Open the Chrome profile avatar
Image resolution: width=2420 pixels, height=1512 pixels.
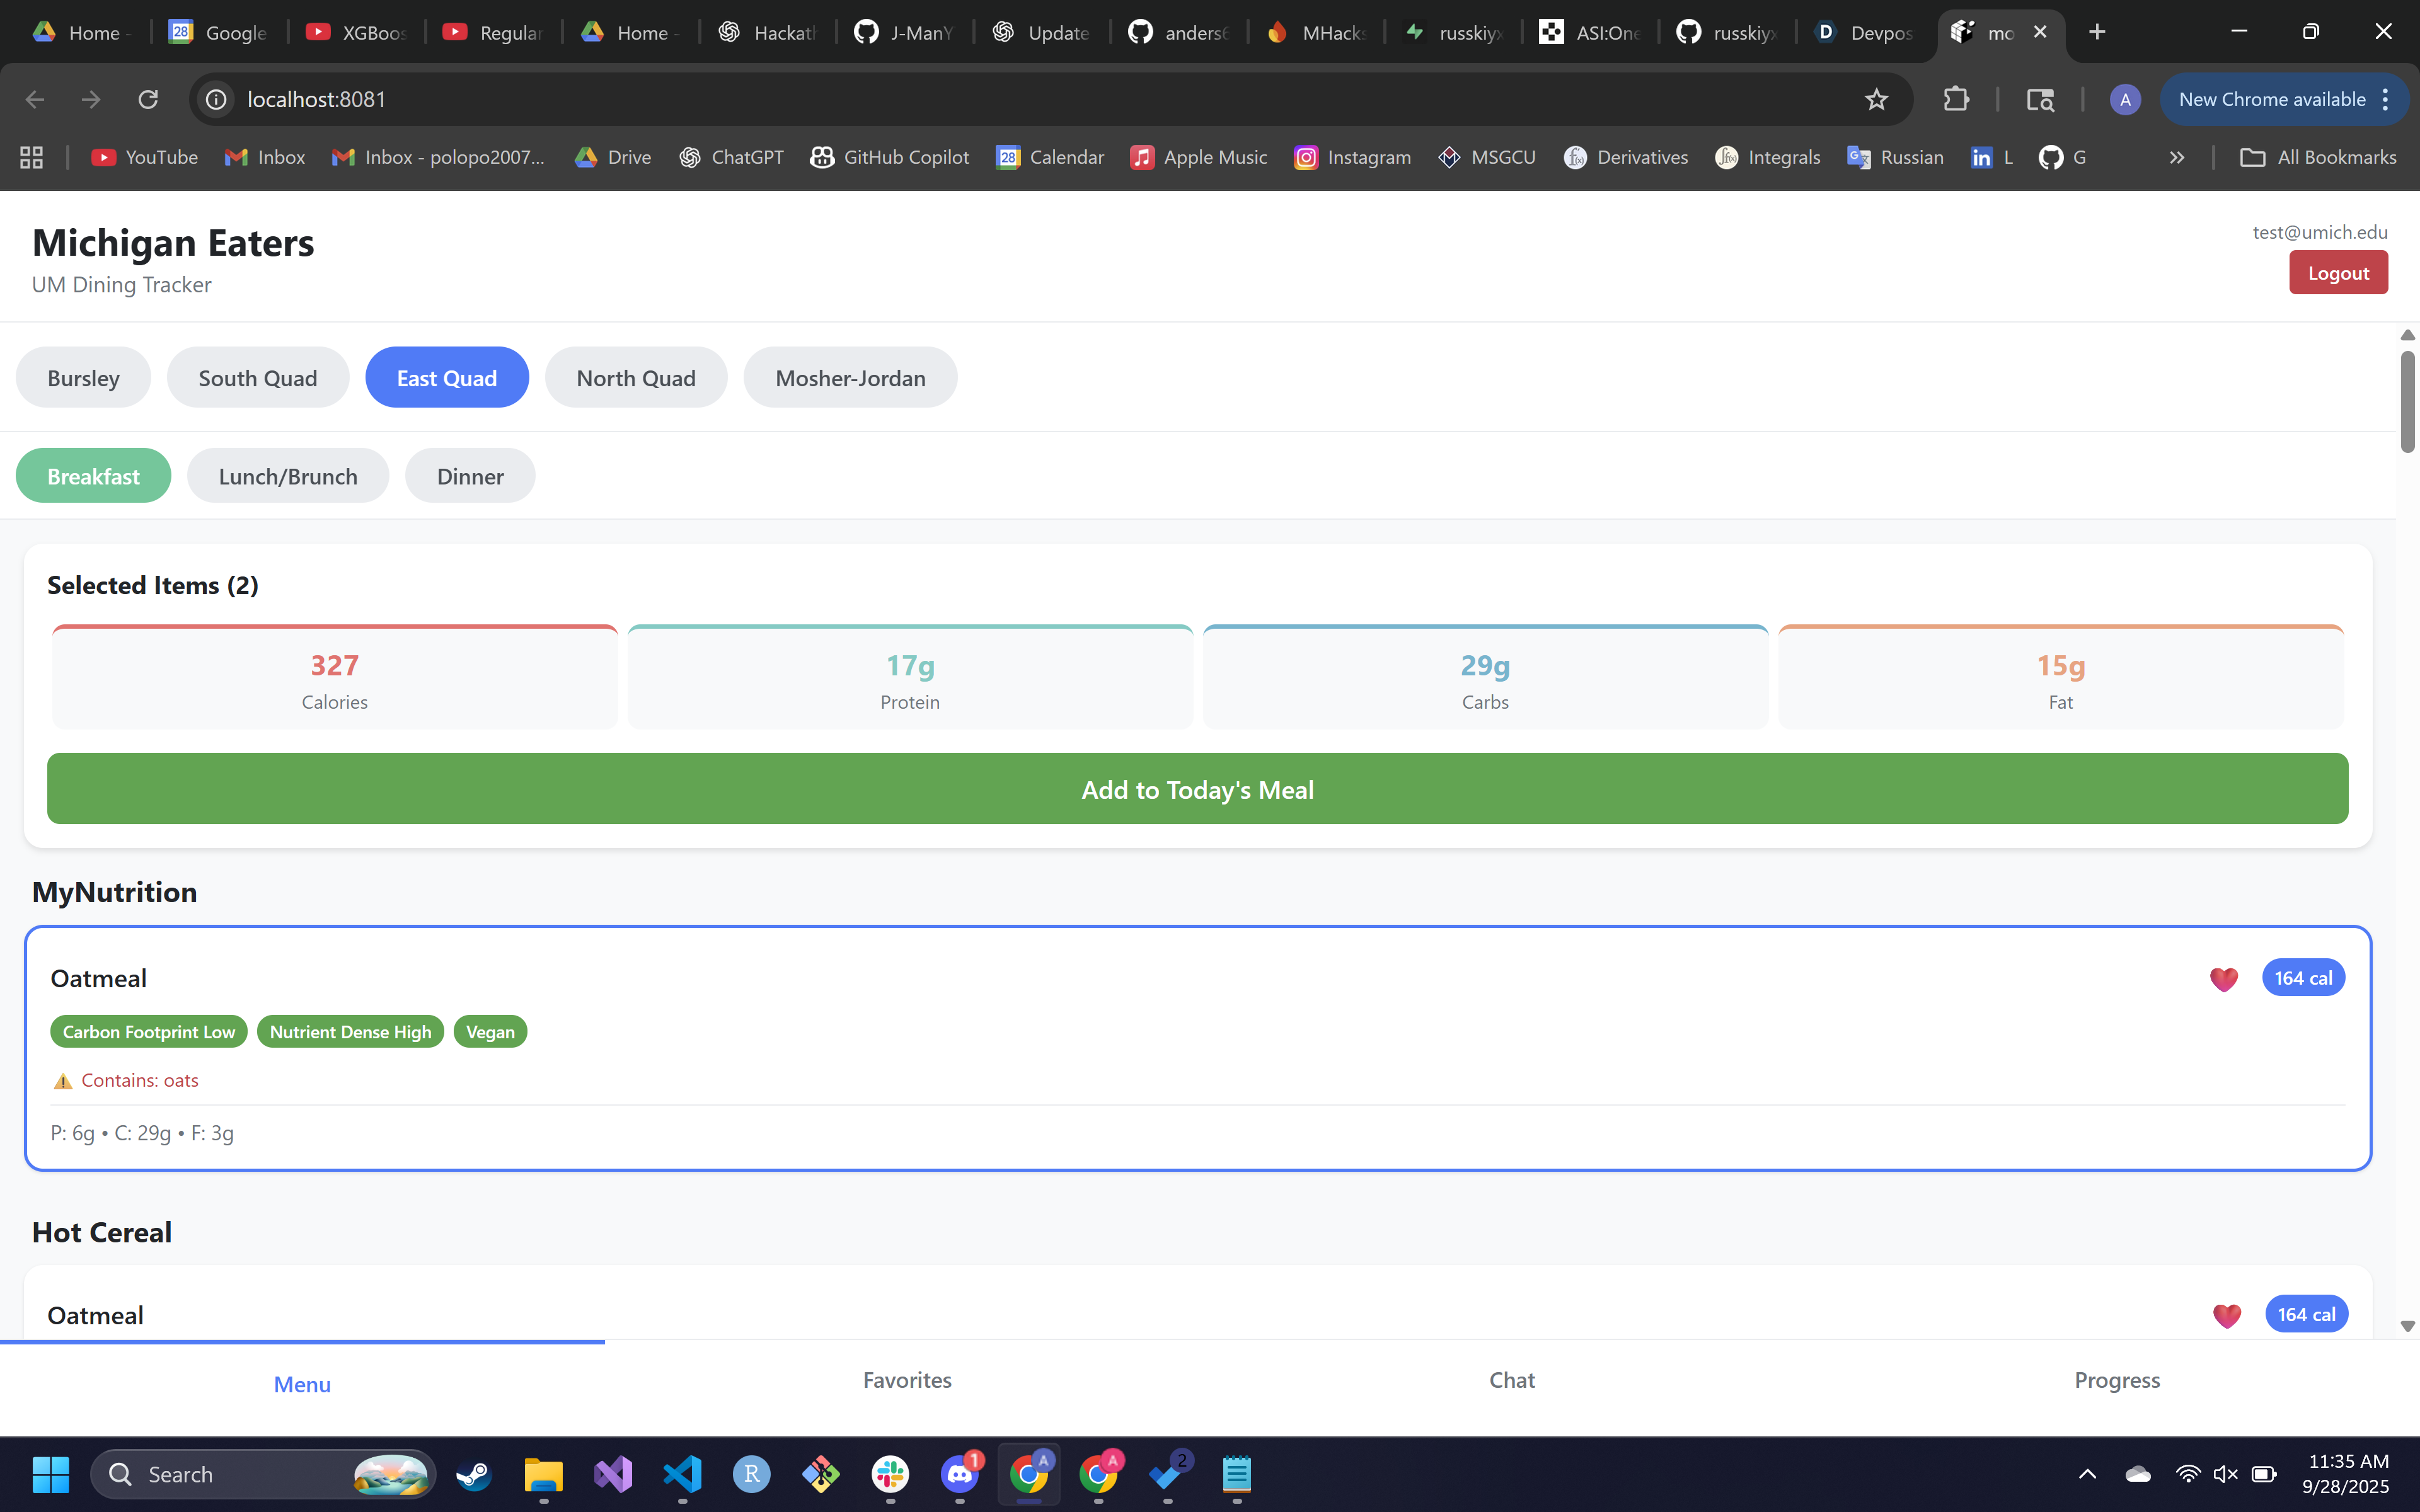(2124, 99)
